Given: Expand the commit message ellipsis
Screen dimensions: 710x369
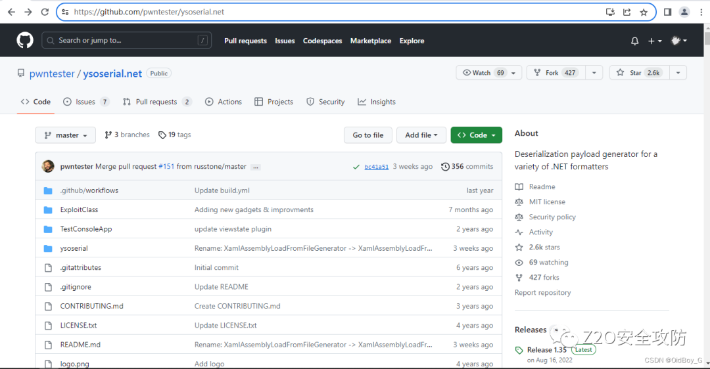Looking at the screenshot, I should click(256, 167).
